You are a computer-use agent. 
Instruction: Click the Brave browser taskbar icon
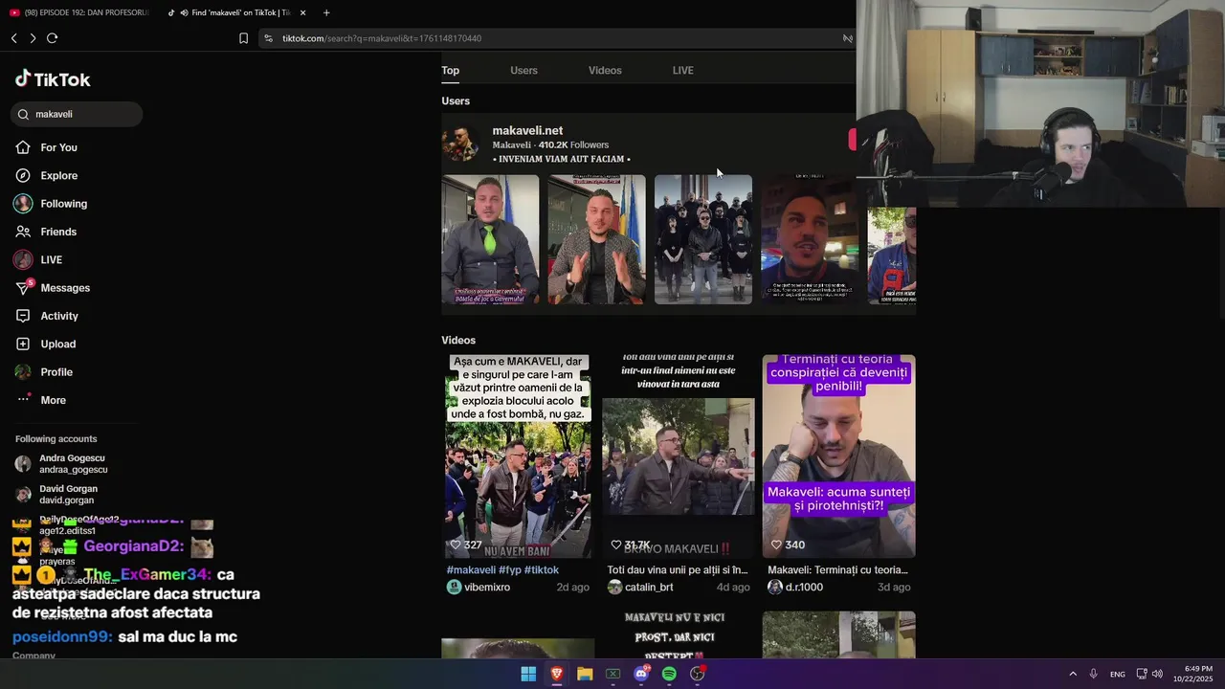coord(556,674)
